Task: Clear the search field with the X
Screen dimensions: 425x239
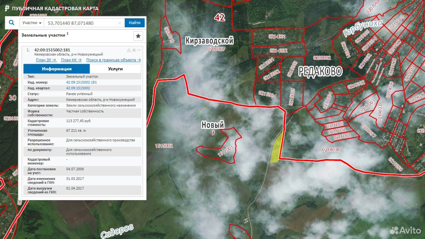Action: pos(120,23)
